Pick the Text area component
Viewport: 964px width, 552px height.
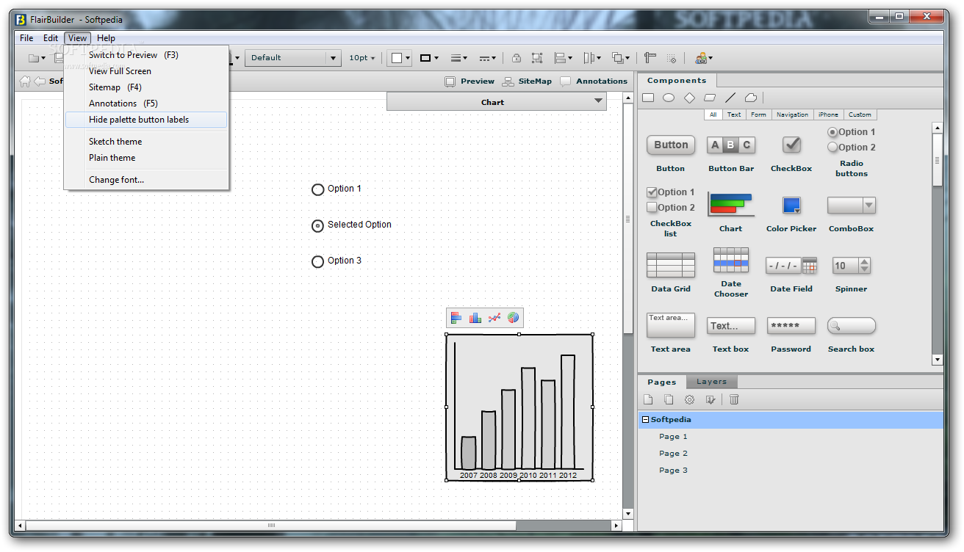(x=671, y=333)
